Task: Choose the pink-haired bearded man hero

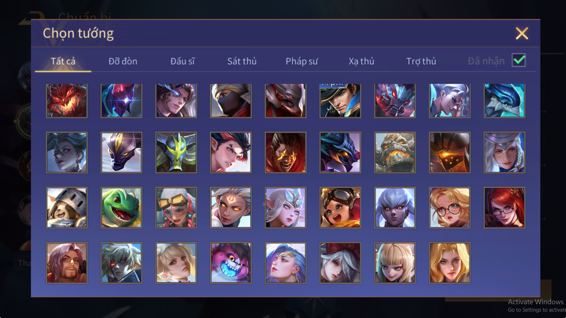Action: pos(67,263)
